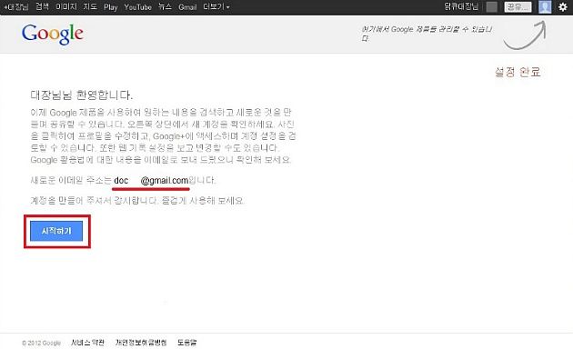Open the profile avatar picture
This screenshot has width=573, height=349.
pos(545,7)
